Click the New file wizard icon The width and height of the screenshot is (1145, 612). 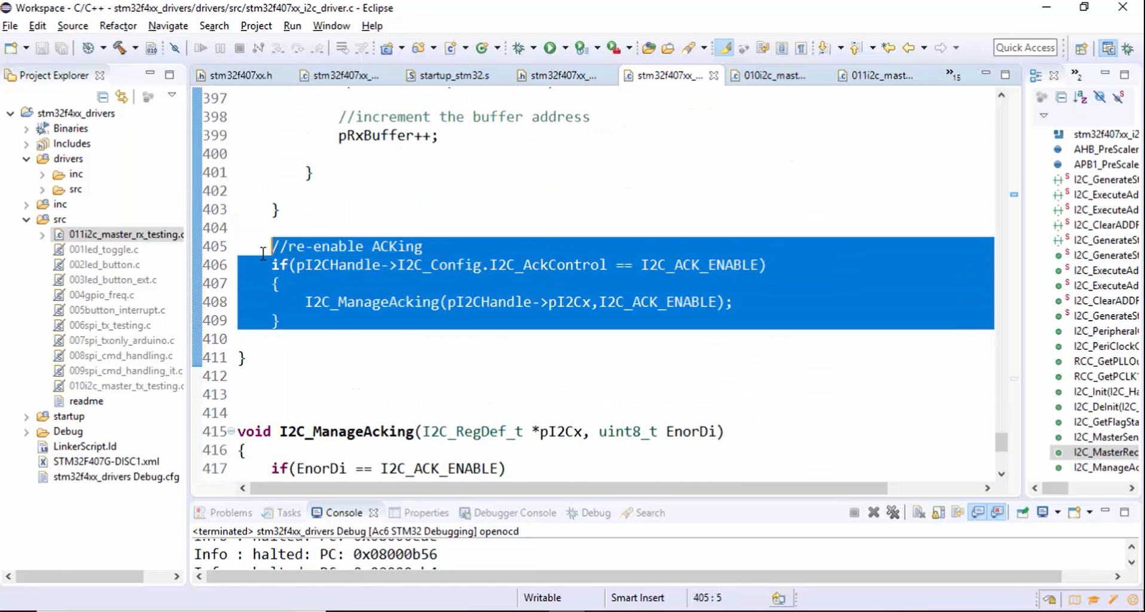pyautogui.click(x=11, y=48)
